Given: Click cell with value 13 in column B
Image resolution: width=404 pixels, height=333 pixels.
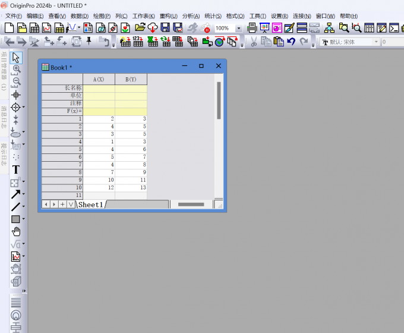Looking at the screenshot, I should [x=131, y=187].
